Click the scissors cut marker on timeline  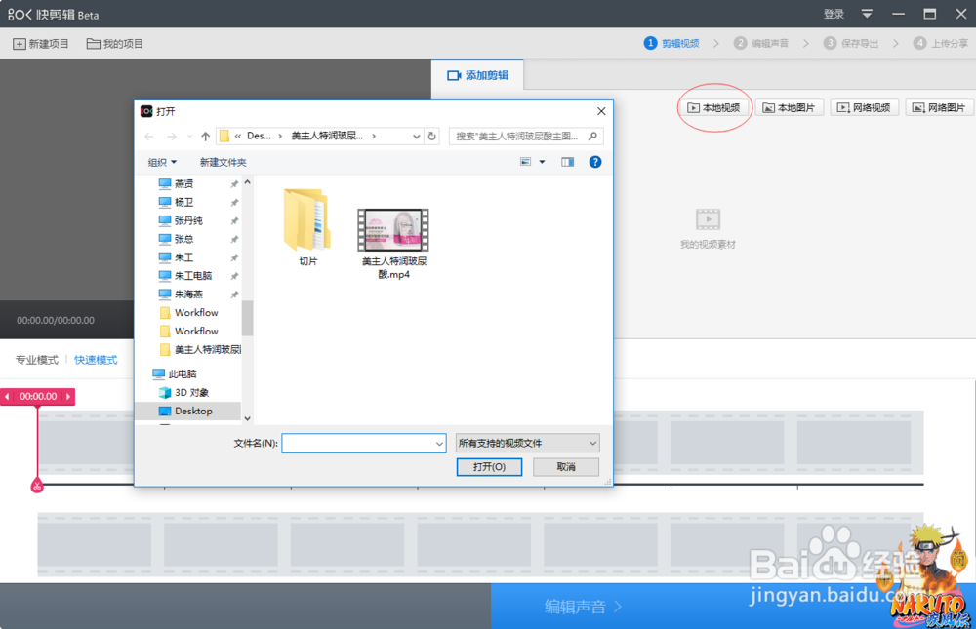coord(37,486)
